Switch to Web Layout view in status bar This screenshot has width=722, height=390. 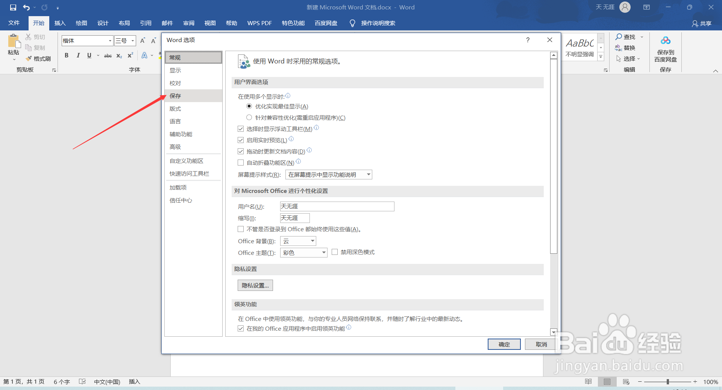626,382
